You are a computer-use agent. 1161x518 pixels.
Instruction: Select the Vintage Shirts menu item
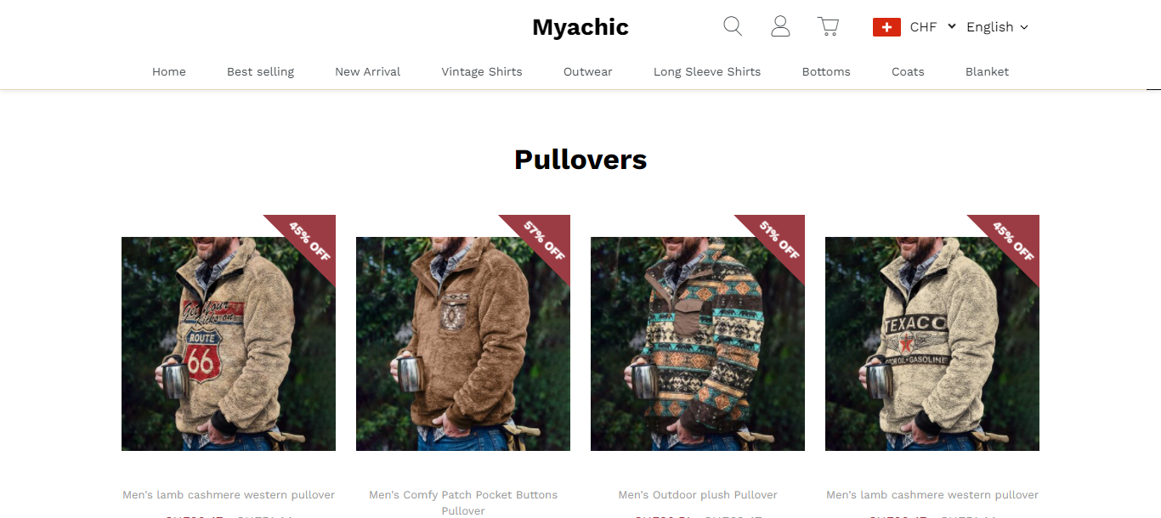[x=482, y=72]
